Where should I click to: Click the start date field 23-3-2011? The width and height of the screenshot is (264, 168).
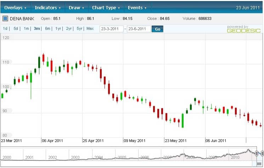[x=111, y=29]
